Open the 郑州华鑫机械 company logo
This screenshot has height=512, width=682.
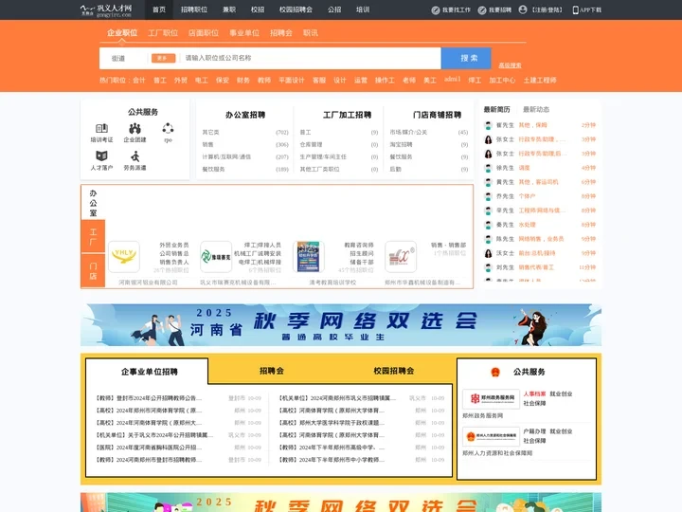click(401, 257)
